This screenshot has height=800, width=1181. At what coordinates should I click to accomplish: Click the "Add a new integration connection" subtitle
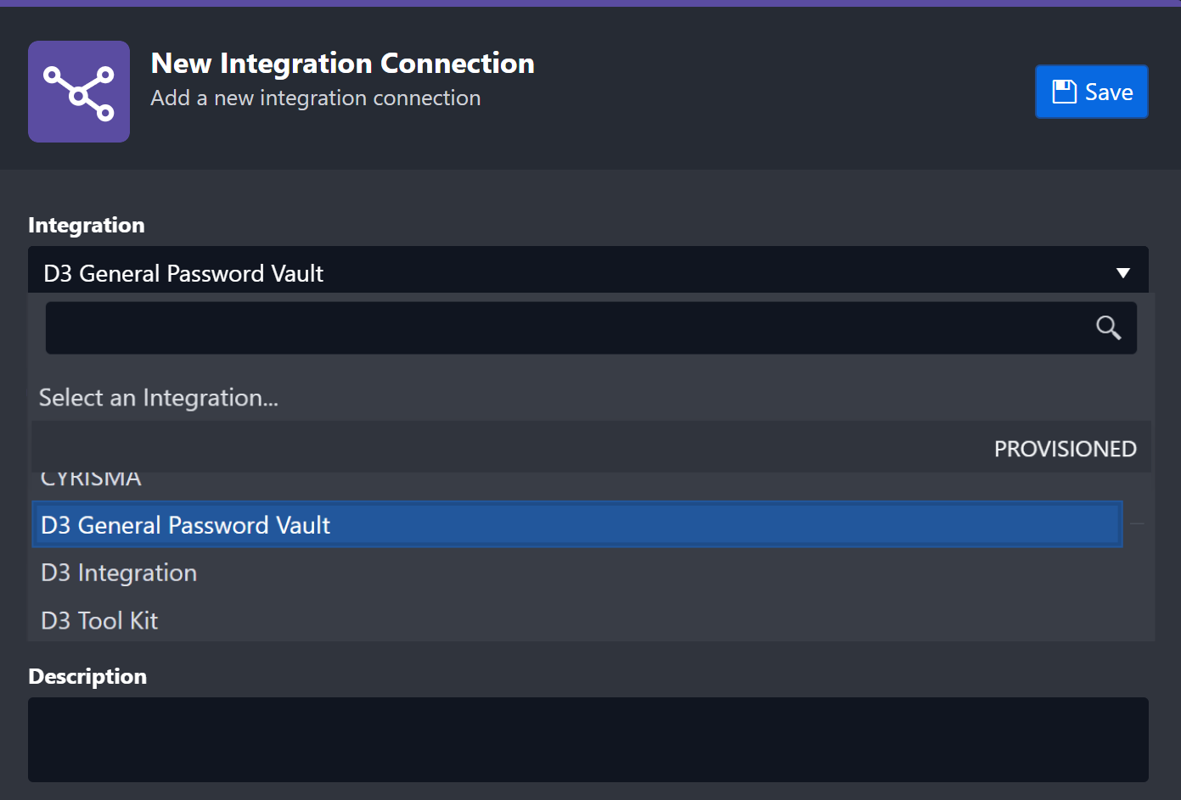[315, 98]
